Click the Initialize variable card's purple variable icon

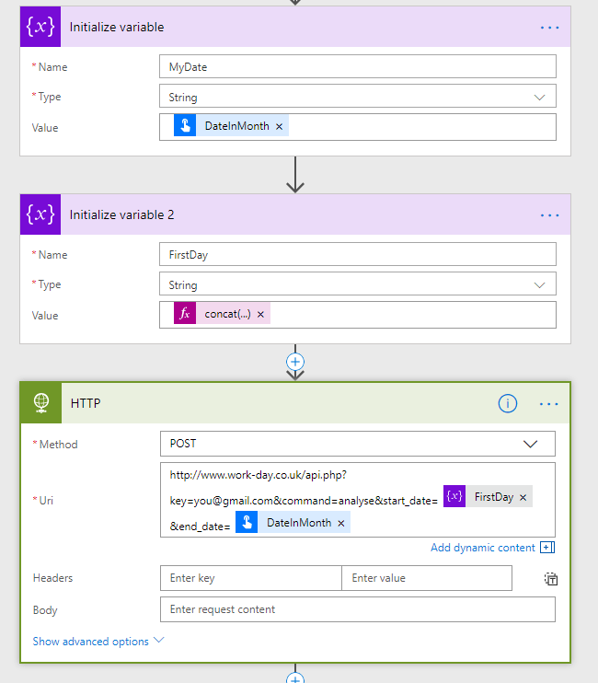(40, 27)
